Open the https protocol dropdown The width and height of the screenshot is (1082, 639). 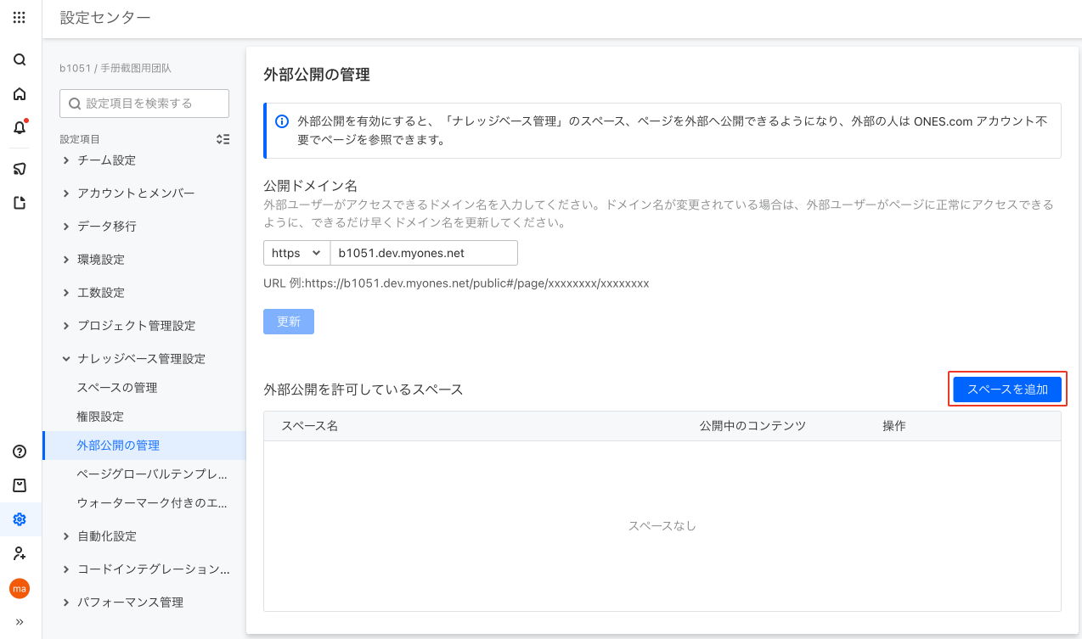[x=296, y=253]
